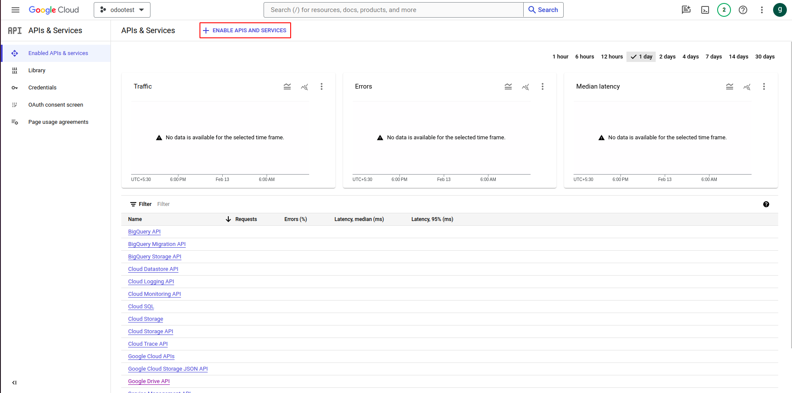792x393 pixels.
Task: Click the Library grid icon
Action: [x=15, y=71]
